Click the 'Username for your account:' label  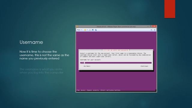(x=91, y=60)
